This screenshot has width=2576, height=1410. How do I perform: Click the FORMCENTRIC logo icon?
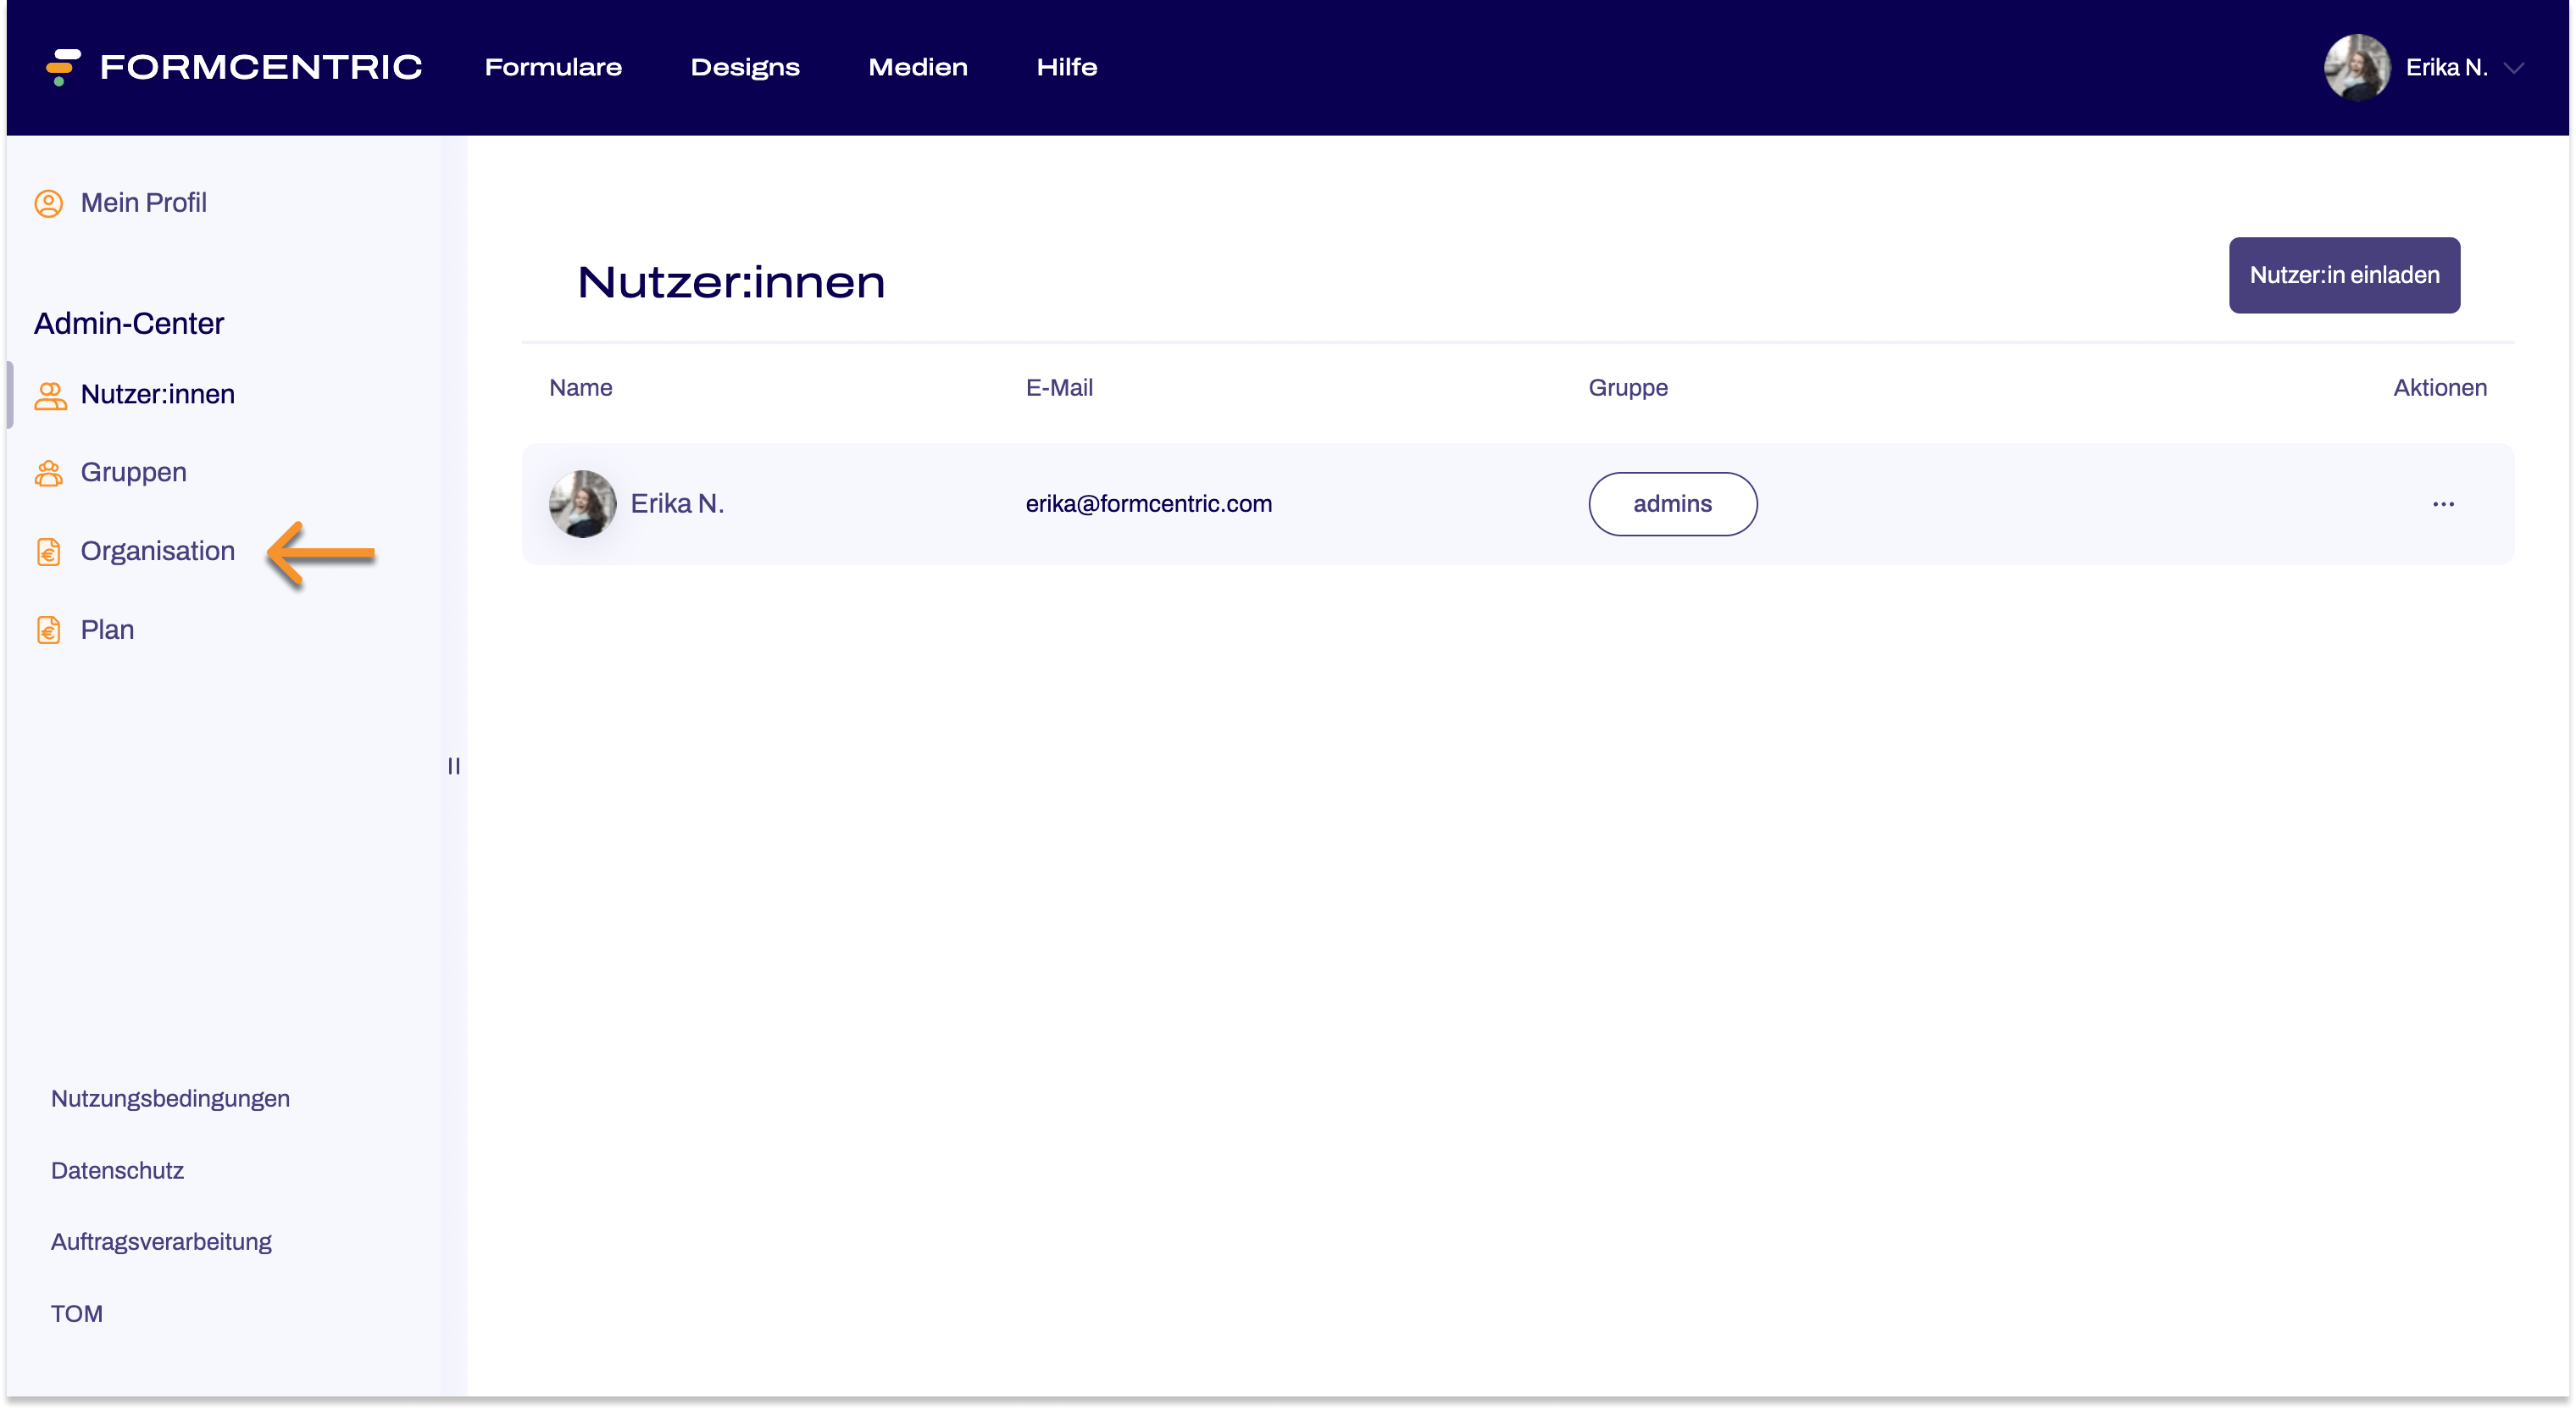[x=63, y=66]
